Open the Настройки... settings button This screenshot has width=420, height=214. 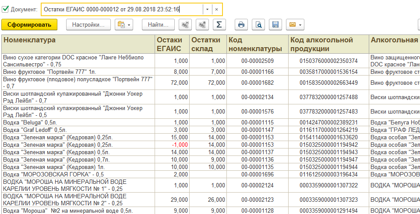[x=88, y=25]
